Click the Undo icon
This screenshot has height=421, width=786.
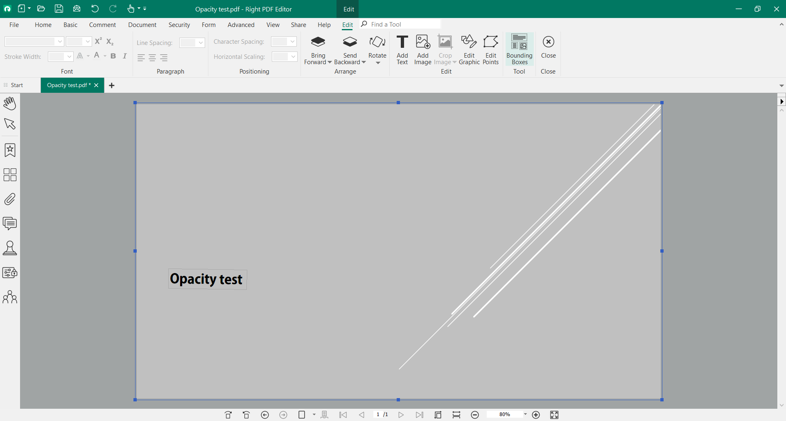[x=95, y=9]
